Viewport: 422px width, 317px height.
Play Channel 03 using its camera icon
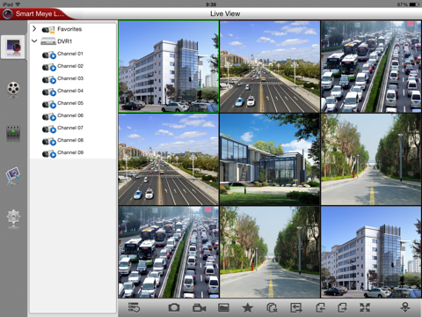(49, 79)
